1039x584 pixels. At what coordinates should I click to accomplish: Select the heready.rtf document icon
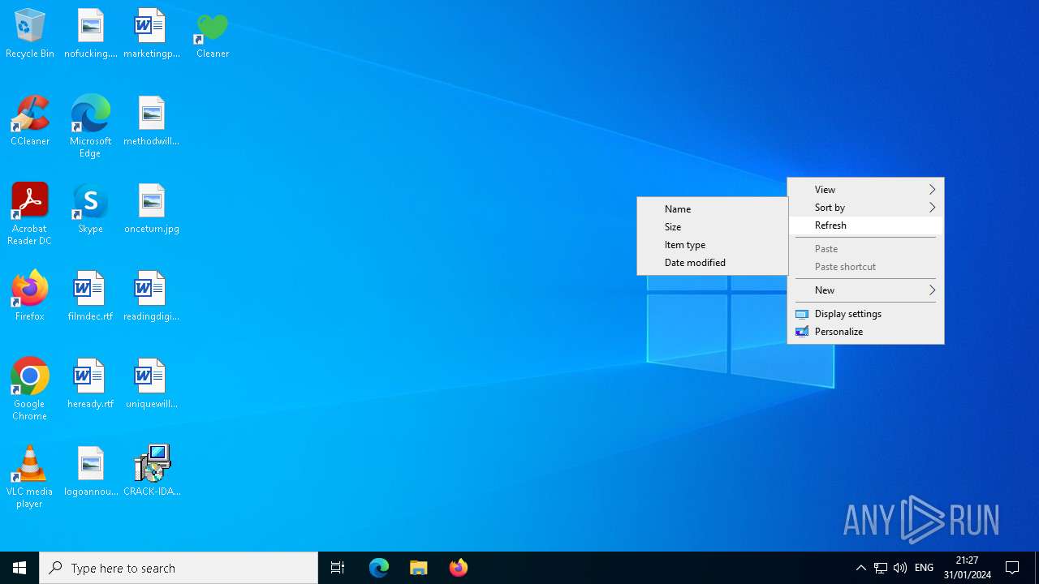91,384
